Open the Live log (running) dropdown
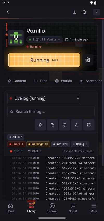The width and height of the screenshot is (104, 221). tap(44, 98)
